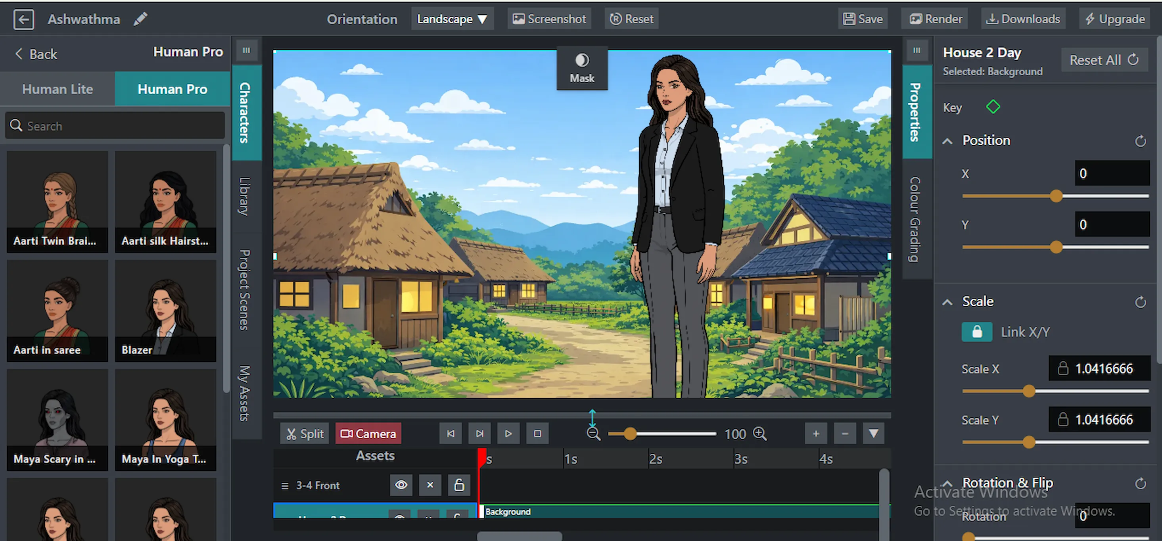Click the Reset button in top bar
Screen dimensions: 1162x541
[x=631, y=19]
